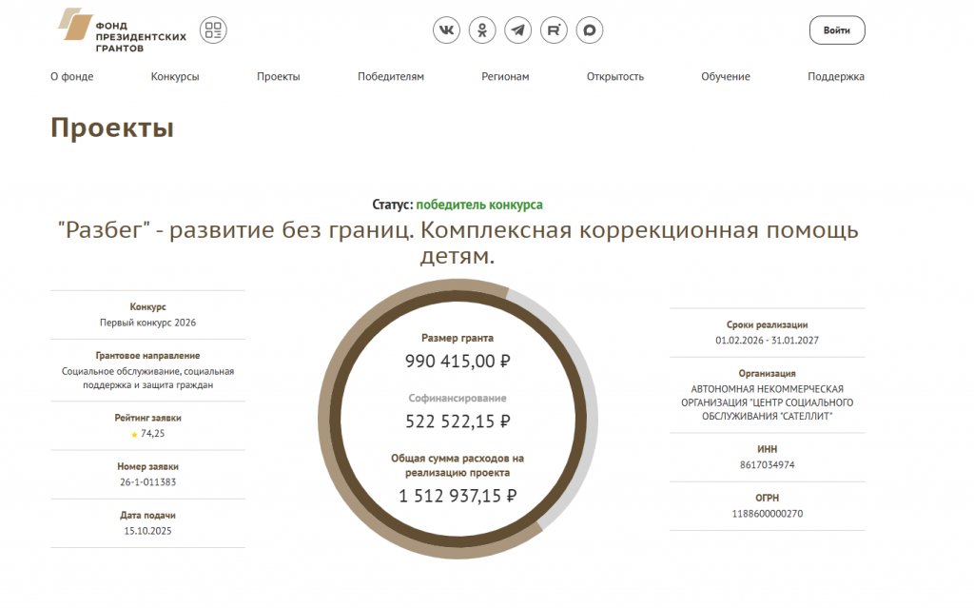Screen dimensions: 974x608
Task: Click the Odnoklassniki social icon
Action: [x=482, y=30]
